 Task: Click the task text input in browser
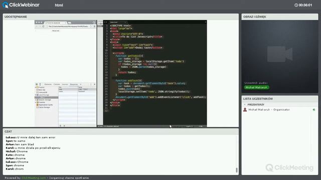(43, 30)
